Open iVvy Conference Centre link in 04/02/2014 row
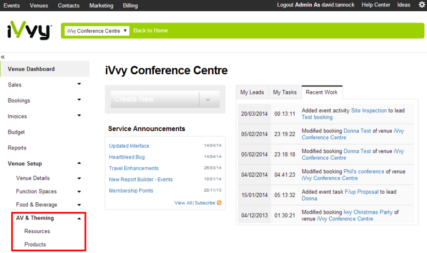 329,178
